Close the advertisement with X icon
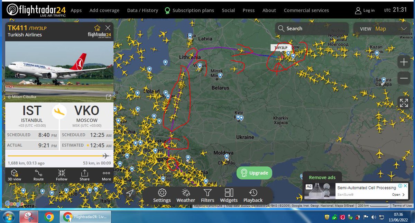This screenshot has width=415, height=223. click(405, 186)
